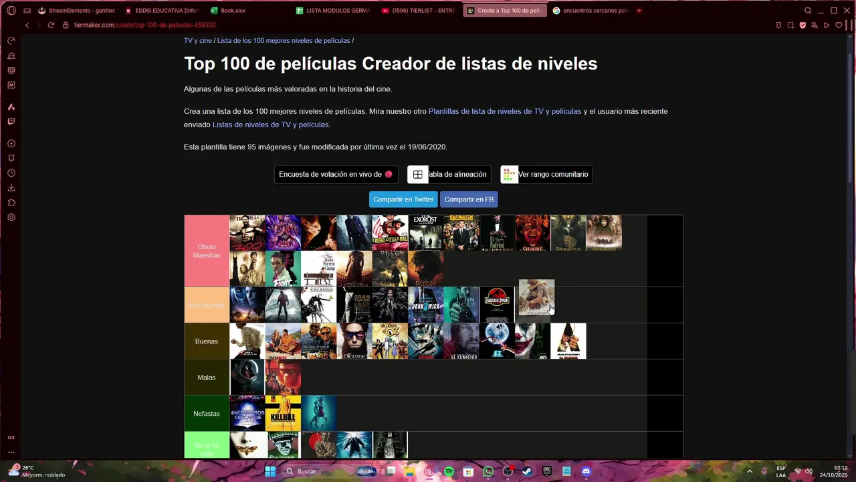Image resolution: width=856 pixels, height=482 pixels.
Task: Open the Opera GX main menu icon
Action: pyautogui.click(x=11, y=11)
